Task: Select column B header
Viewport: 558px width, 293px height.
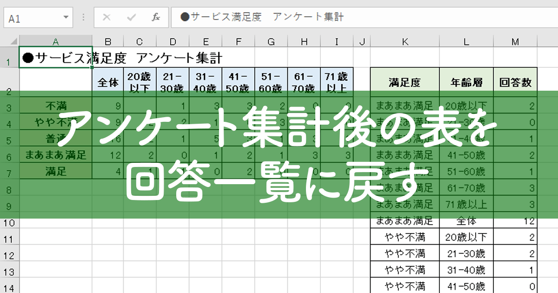Action: [x=107, y=42]
